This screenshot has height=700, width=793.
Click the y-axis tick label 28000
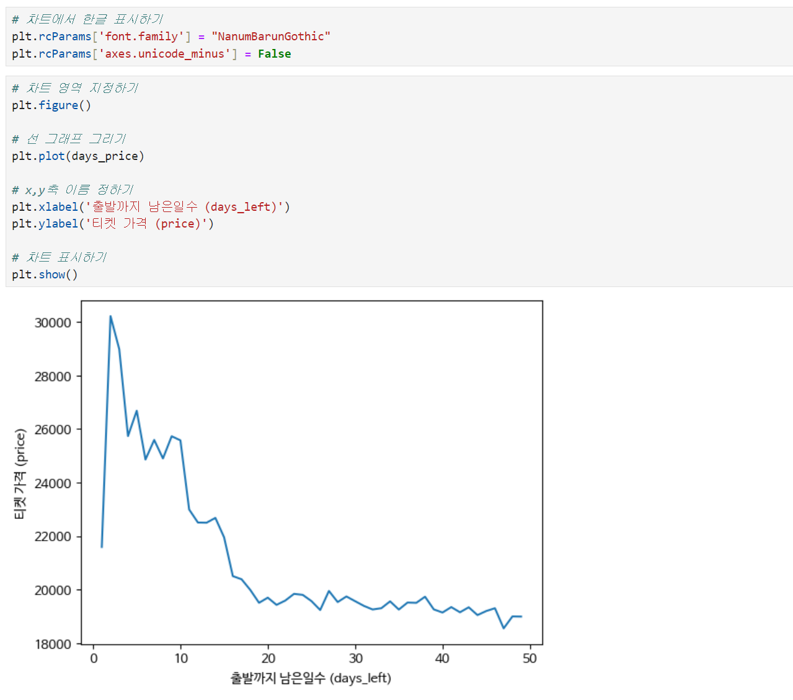click(53, 376)
